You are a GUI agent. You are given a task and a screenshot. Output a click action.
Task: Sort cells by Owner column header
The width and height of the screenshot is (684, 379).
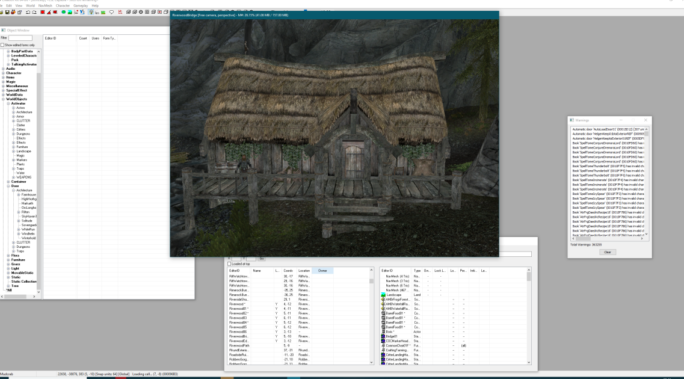pyautogui.click(x=322, y=271)
